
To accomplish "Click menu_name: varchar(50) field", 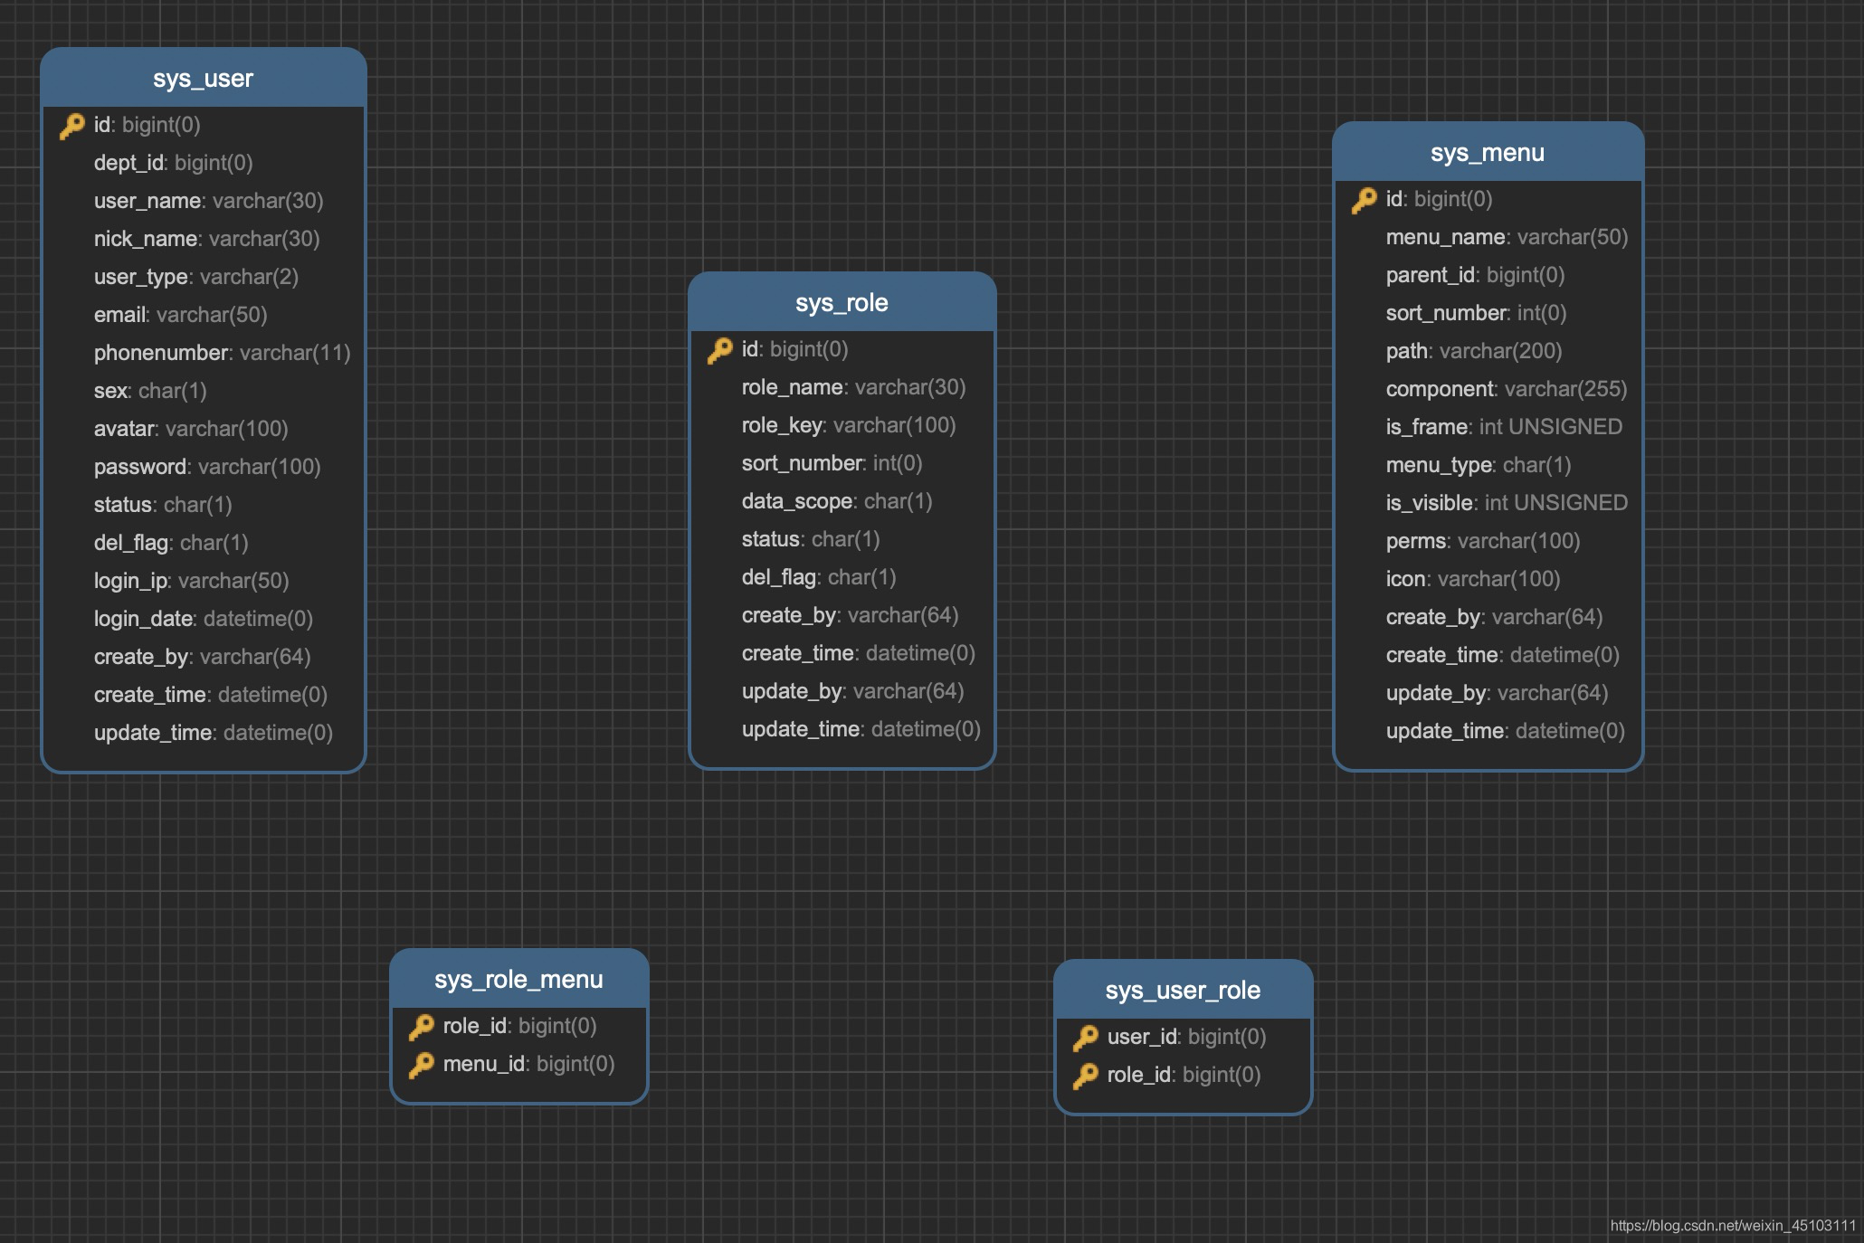I will 1507,237.
